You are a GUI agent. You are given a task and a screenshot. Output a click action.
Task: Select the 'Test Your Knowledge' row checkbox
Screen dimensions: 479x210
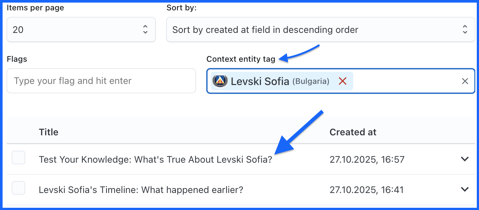tap(18, 158)
